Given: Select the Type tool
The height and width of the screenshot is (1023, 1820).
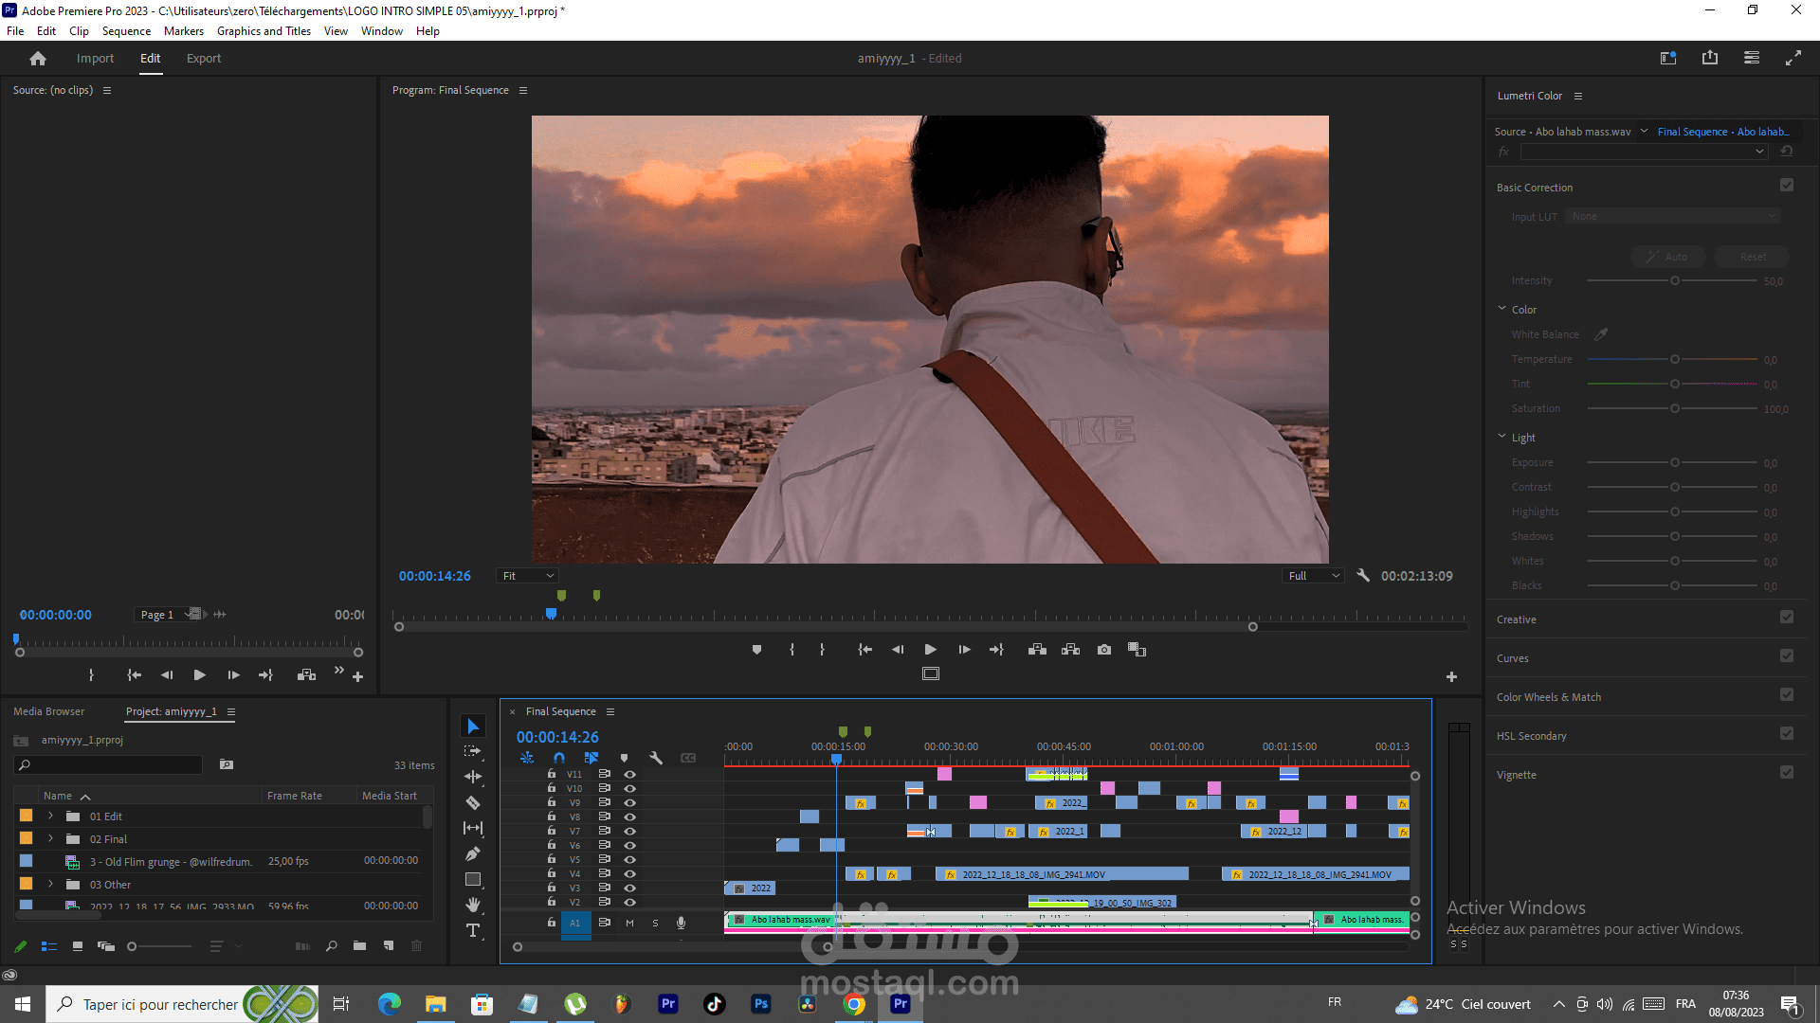Looking at the screenshot, I should pyautogui.click(x=473, y=930).
